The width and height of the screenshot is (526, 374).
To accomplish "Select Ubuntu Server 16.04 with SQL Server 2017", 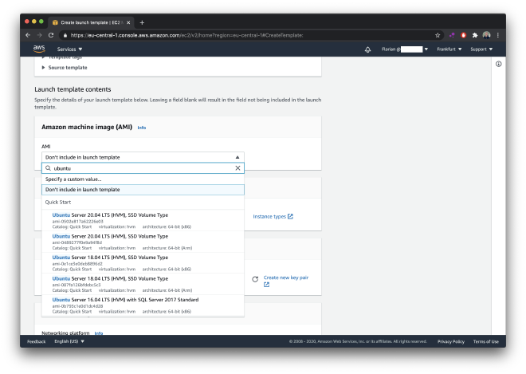I will [143, 305].
